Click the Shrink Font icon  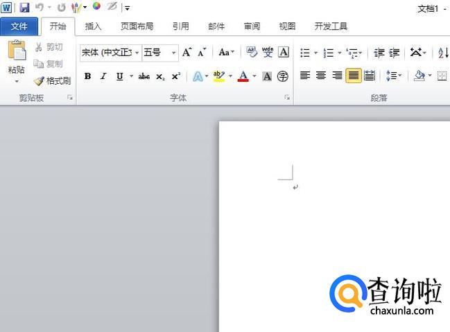pyautogui.click(x=202, y=52)
